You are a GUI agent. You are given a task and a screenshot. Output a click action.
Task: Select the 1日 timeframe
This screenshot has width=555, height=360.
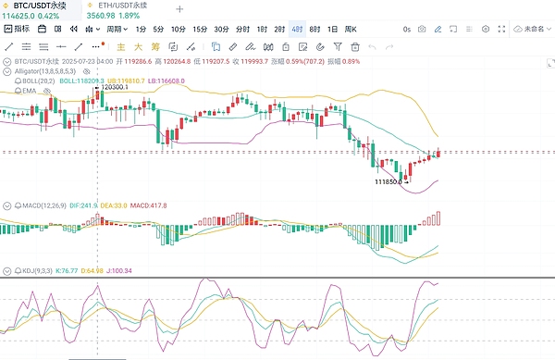click(x=332, y=29)
